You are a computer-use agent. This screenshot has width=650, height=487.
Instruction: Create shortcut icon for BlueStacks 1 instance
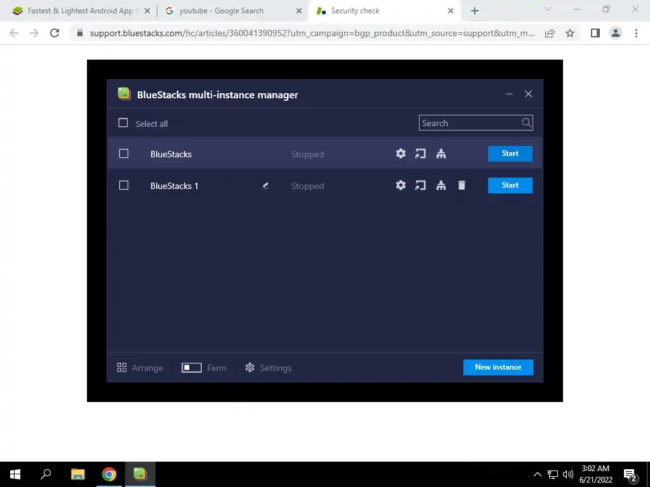tap(420, 185)
